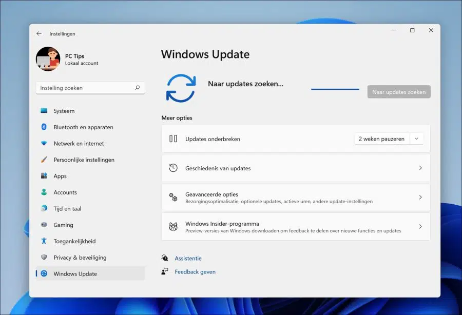Click the pause icon beside Updates onderbreken
The width and height of the screenshot is (462, 315).
pyautogui.click(x=174, y=139)
